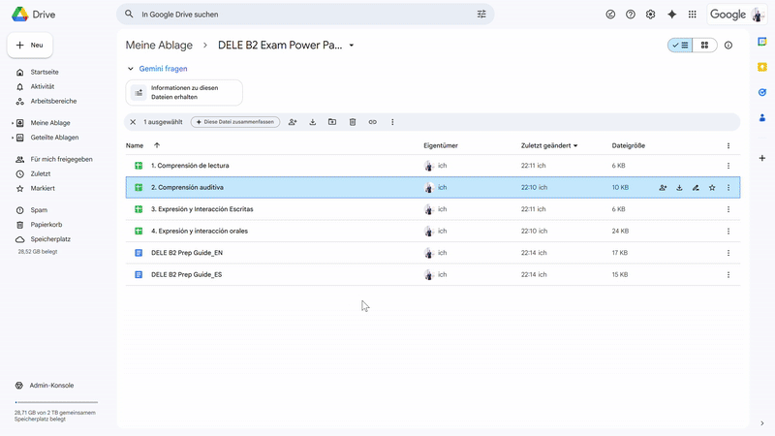Image resolution: width=775 pixels, height=436 pixels.
Task: Open Markiert starred items
Action: pos(43,188)
